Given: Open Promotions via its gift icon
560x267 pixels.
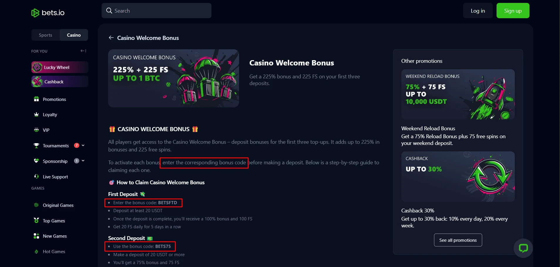Looking at the screenshot, I should (36, 99).
